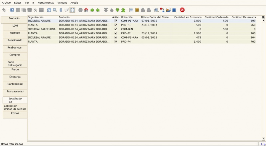This screenshot has height=146, width=266.
Task: Click the Refresh data toolbar icon
Action: pyautogui.click(x=49, y=10)
